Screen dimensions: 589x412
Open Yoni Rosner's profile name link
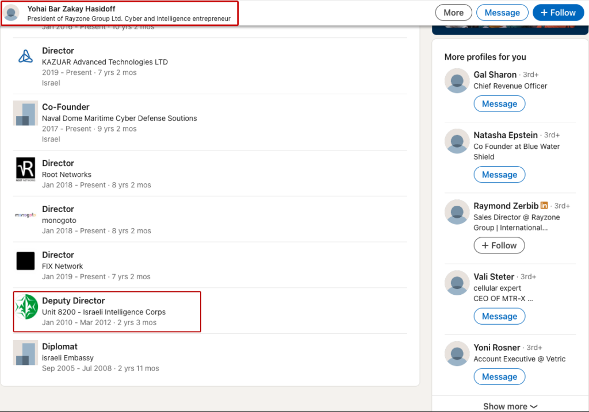496,348
